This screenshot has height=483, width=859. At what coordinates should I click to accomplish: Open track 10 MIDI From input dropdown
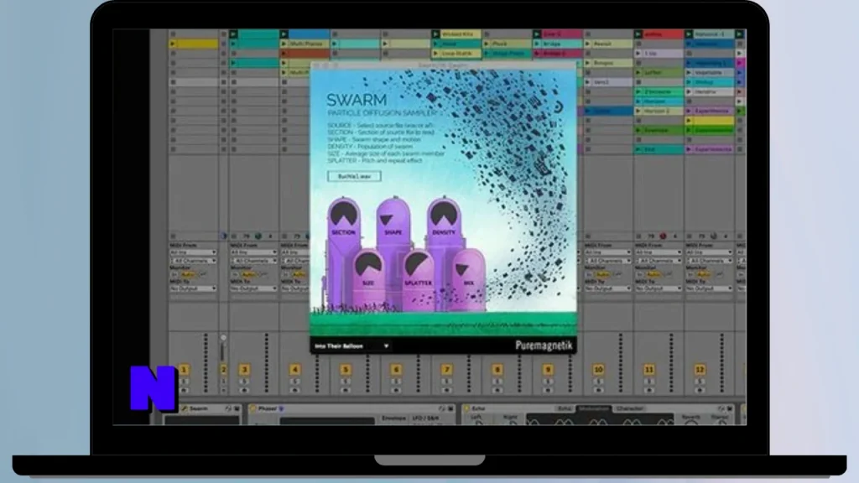[607, 252]
